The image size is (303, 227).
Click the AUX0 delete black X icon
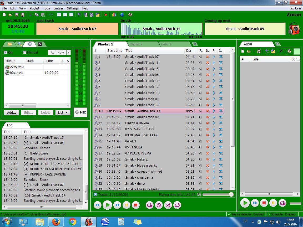[281, 51]
